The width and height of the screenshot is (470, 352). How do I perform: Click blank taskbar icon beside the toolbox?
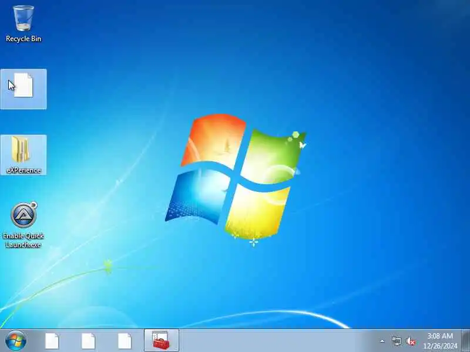pyautogui.click(x=125, y=341)
